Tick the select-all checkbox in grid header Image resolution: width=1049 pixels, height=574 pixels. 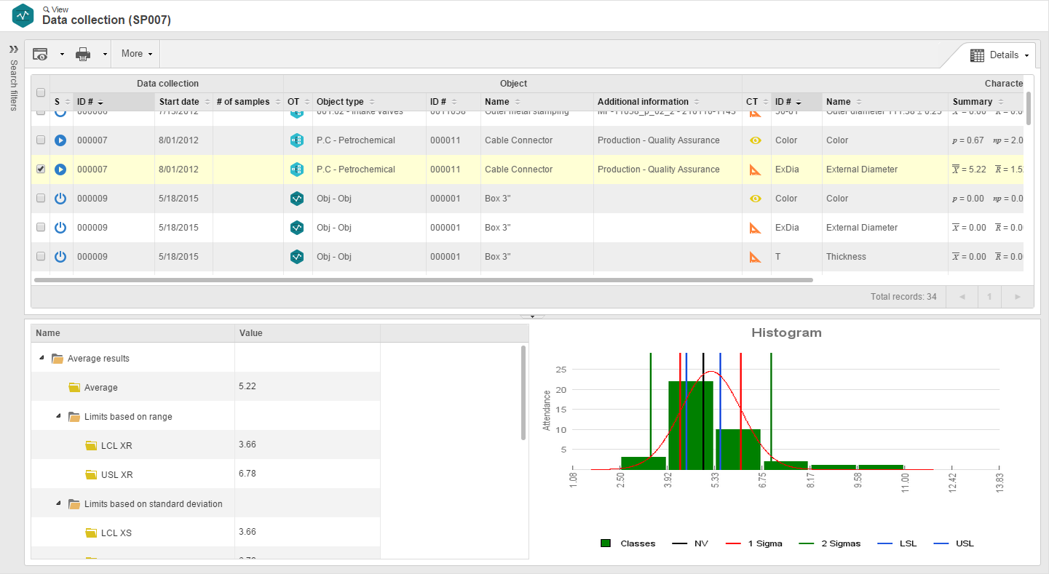point(41,92)
